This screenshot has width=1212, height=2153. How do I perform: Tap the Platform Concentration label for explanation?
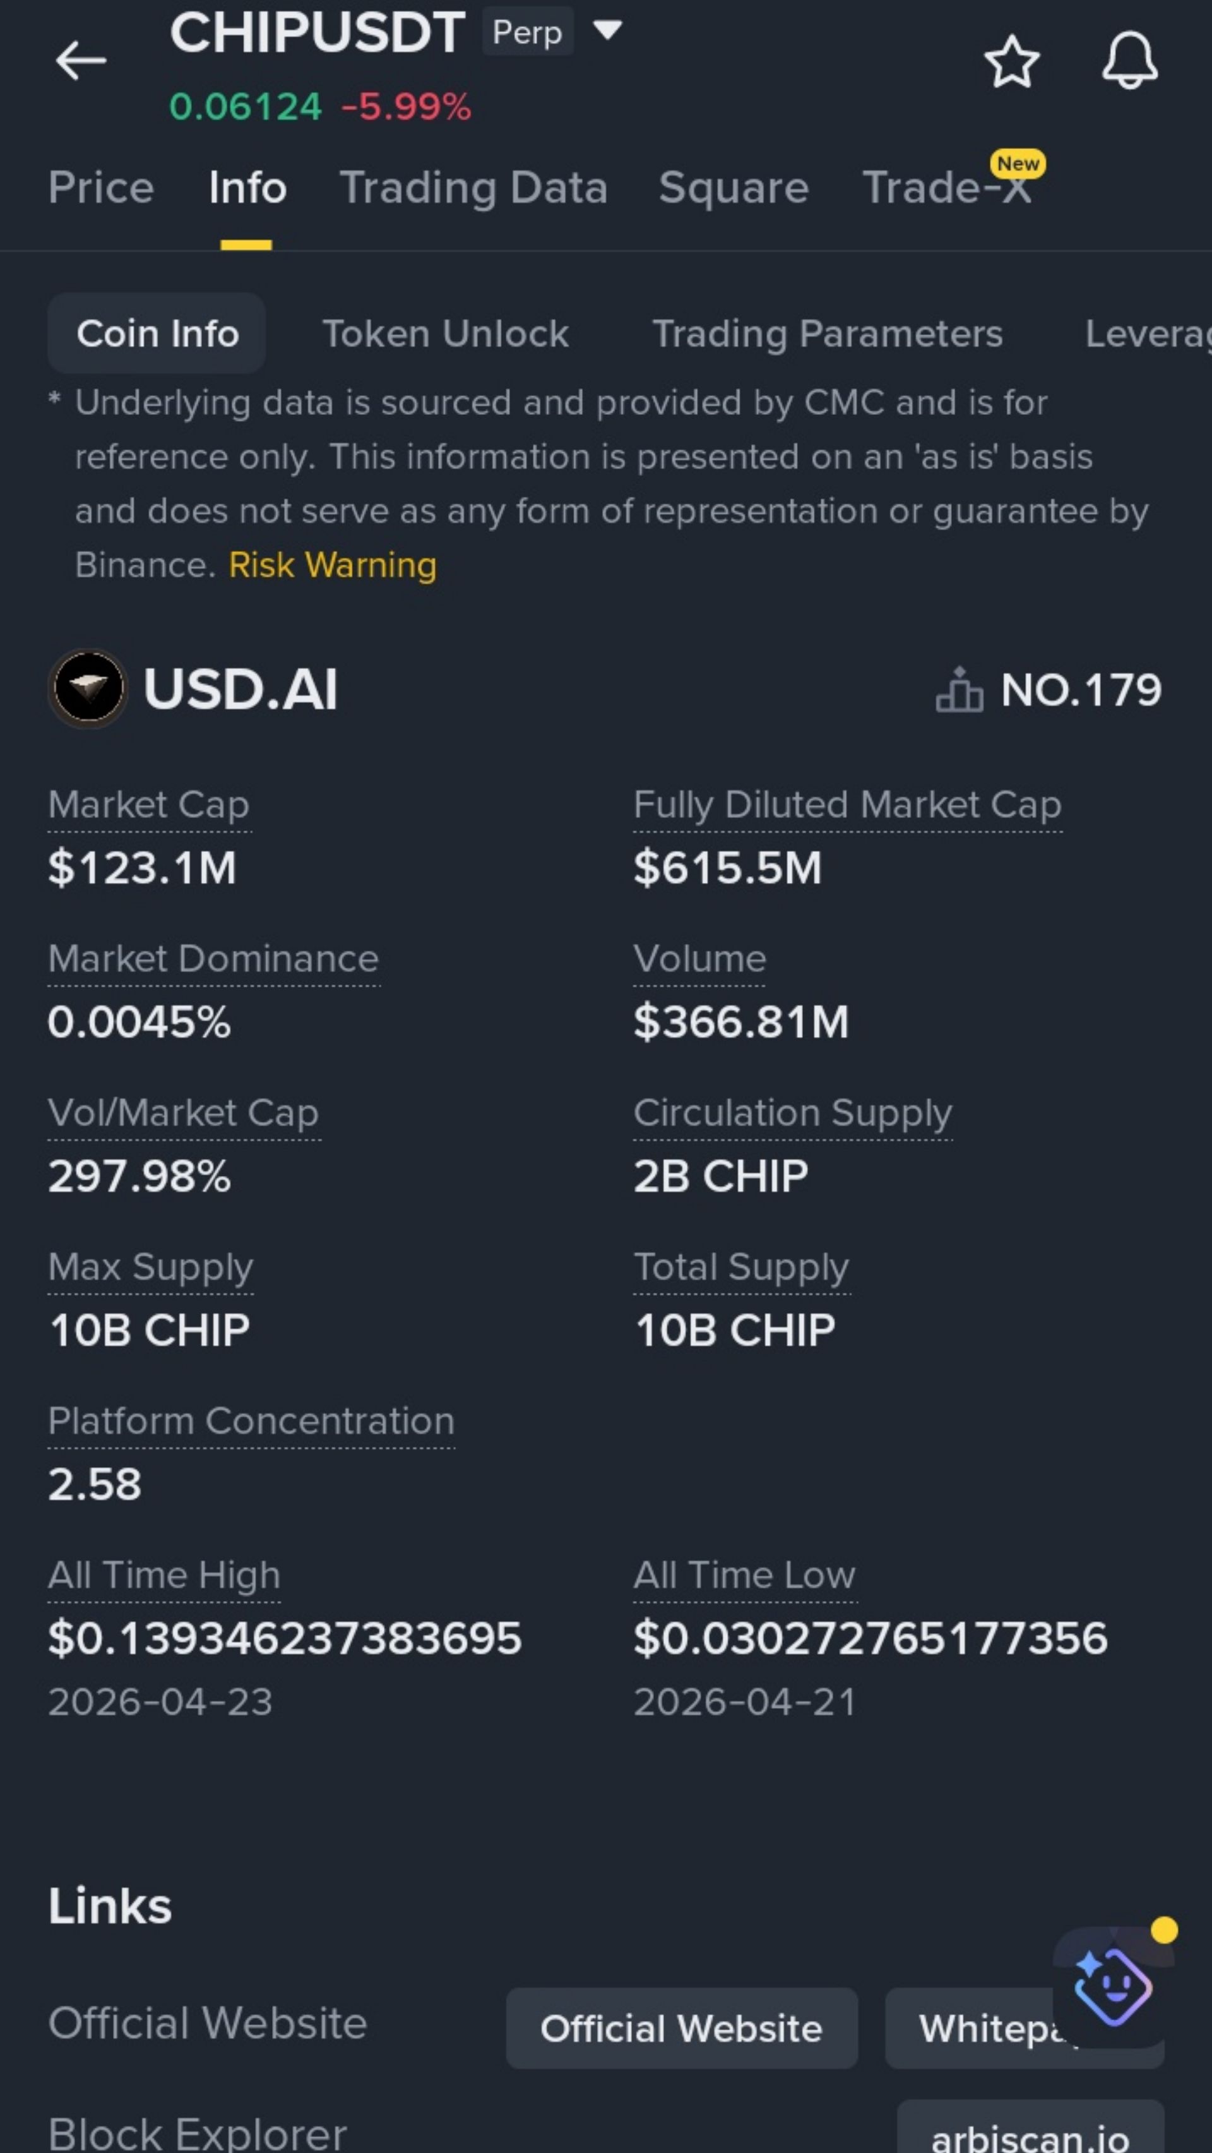pos(251,1421)
